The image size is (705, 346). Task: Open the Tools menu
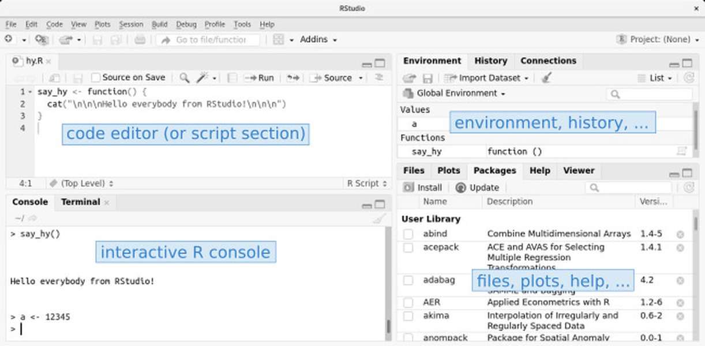(242, 24)
